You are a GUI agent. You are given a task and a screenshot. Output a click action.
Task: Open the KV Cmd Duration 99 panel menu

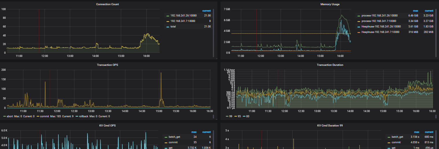tap(330, 126)
